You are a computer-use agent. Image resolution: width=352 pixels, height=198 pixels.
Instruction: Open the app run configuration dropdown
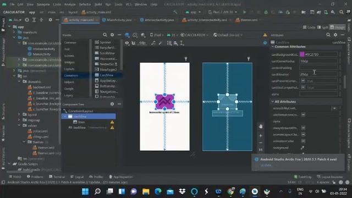(x=193, y=12)
